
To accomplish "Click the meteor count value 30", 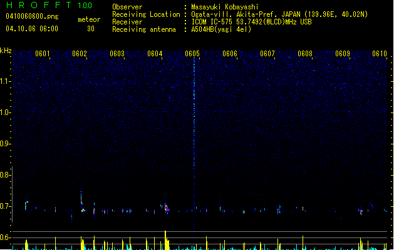I will tap(91, 29).
